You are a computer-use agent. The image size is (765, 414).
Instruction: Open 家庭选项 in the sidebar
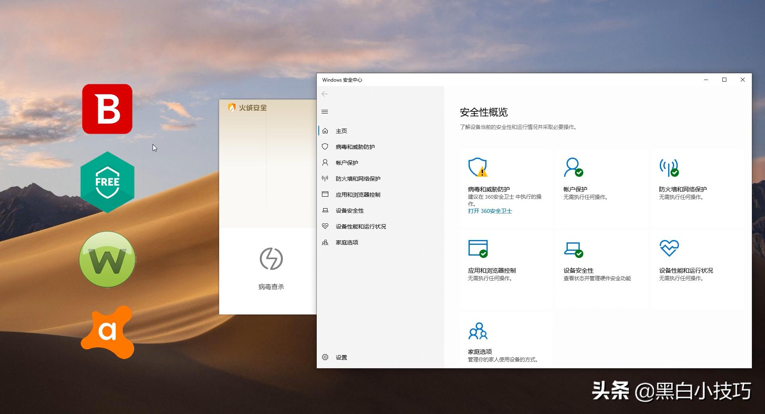coord(347,242)
